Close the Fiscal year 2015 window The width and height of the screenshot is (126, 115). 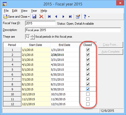(x=120, y=3)
